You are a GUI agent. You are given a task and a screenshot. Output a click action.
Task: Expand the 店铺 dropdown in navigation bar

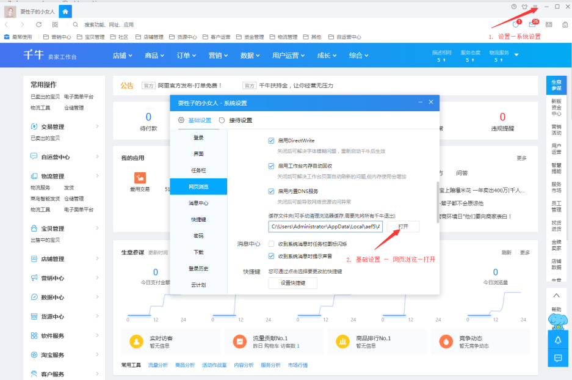(123, 56)
